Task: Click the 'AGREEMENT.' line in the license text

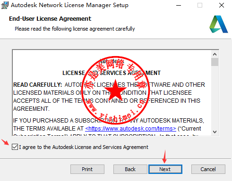Action: pyautogui.click(x=31, y=109)
